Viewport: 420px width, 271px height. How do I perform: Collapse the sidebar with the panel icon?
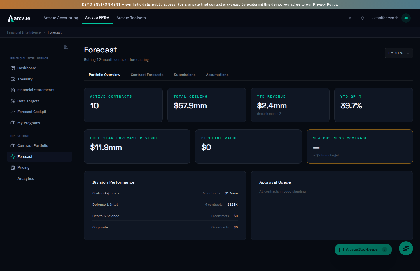coord(66,47)
